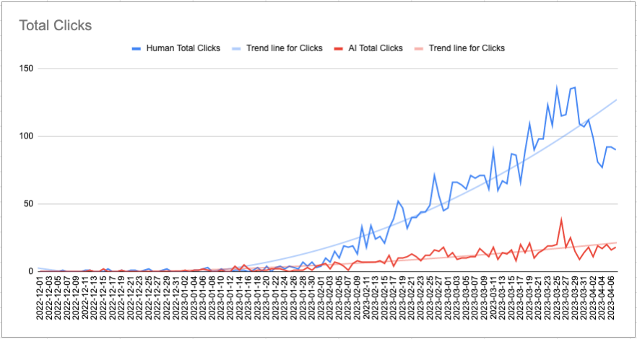
Task: Click the 'Total Clicks' chart title
Action: [x=55, y=26]
